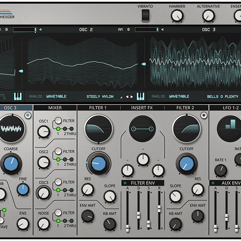Click the Filter Env decay slider handle

[138, 215]
